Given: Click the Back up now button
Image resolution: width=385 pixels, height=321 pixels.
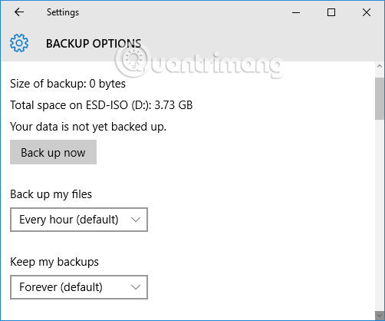Looking at the screenshot, I should (53, 152).
